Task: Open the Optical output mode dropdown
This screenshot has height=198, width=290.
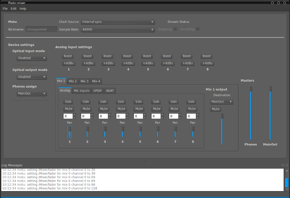Action: pos(32,77)
